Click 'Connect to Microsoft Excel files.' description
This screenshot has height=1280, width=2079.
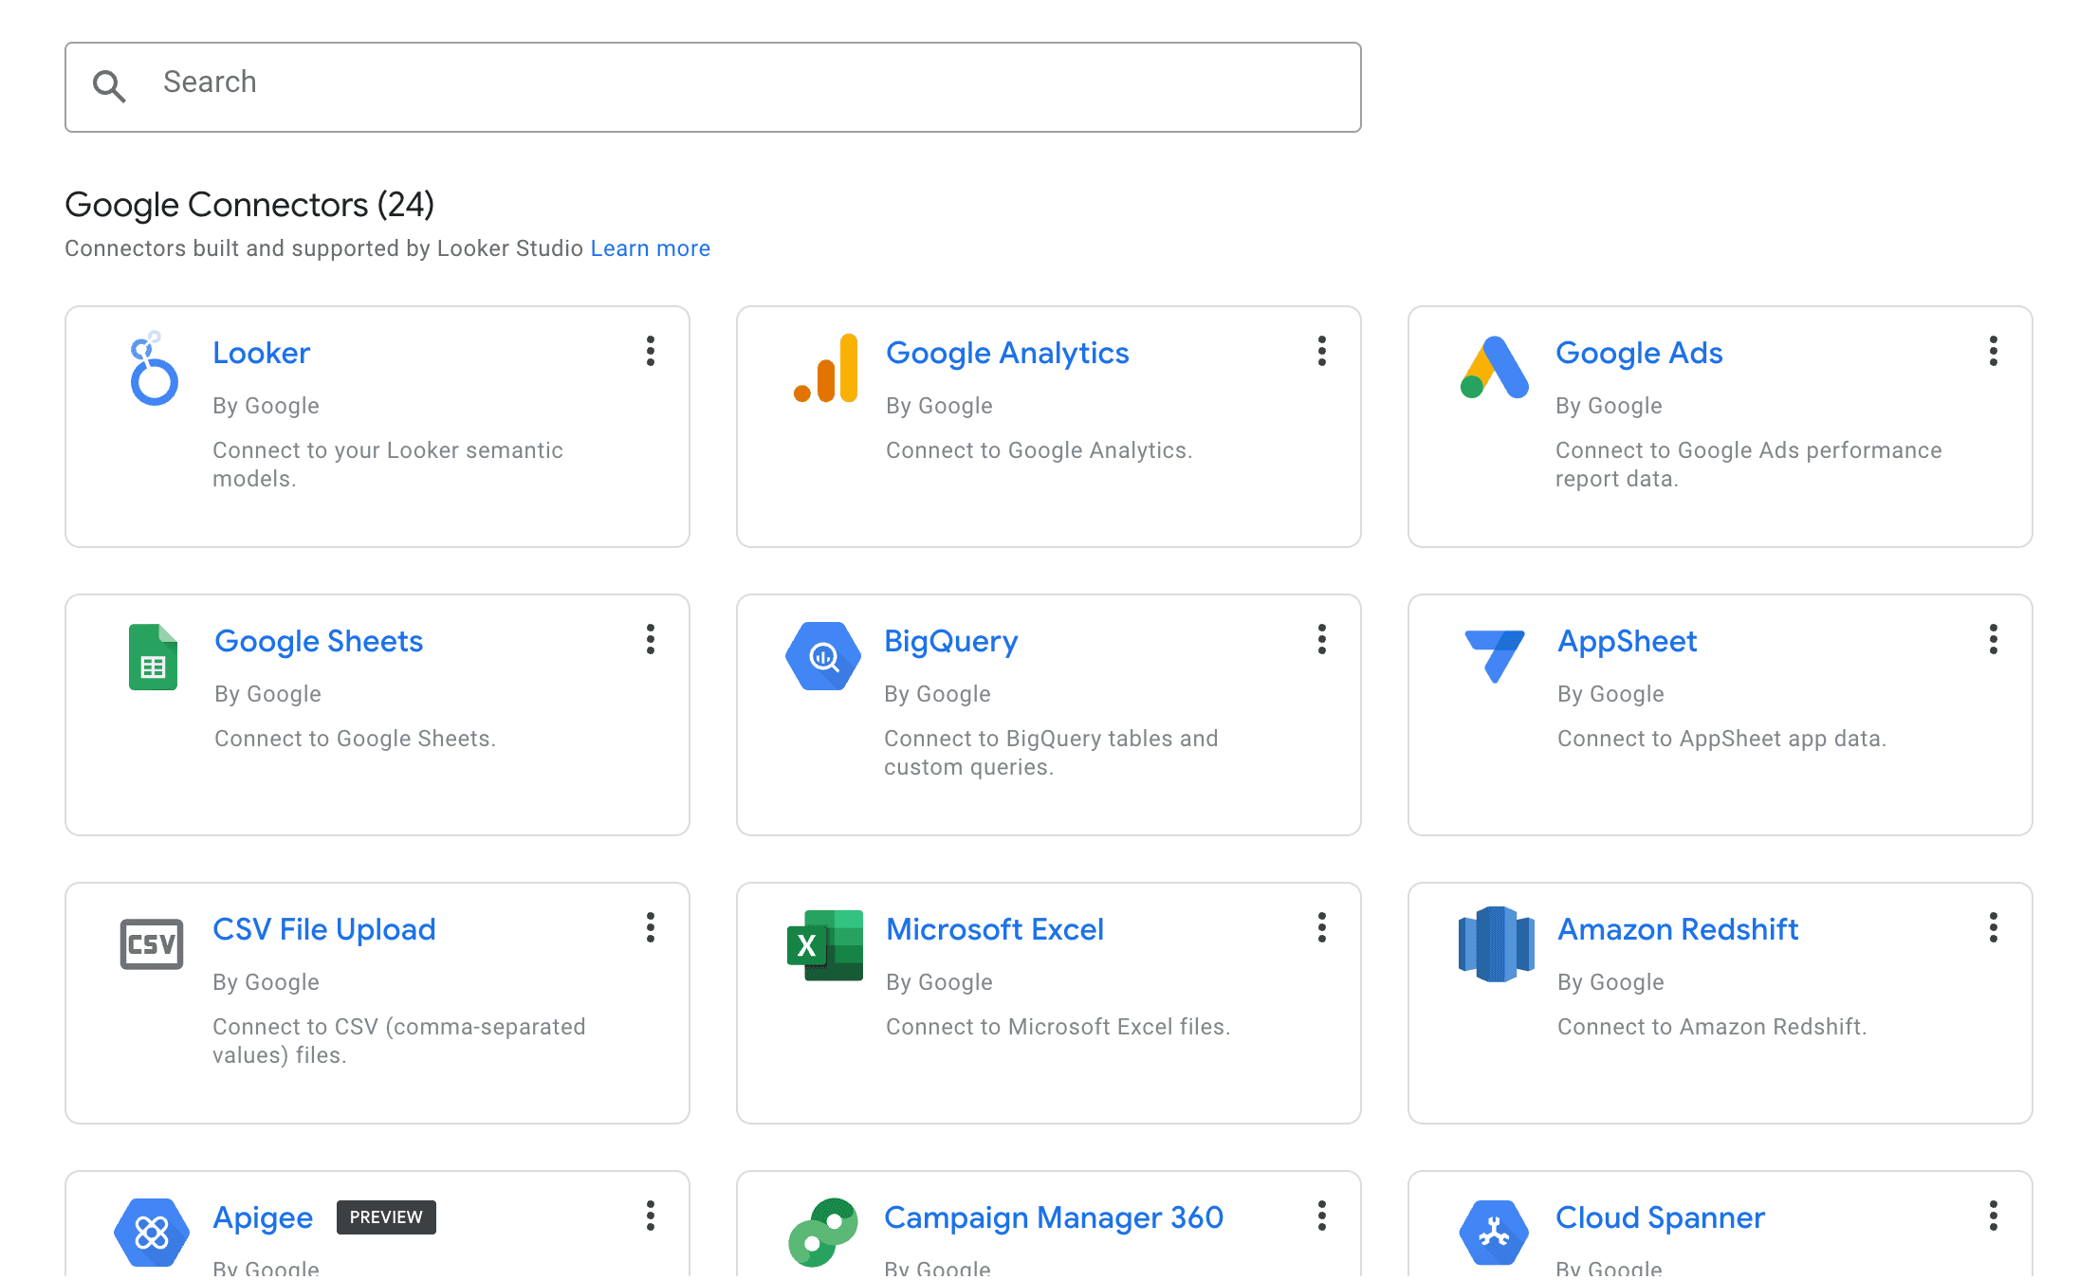tap(1058, 1027)
